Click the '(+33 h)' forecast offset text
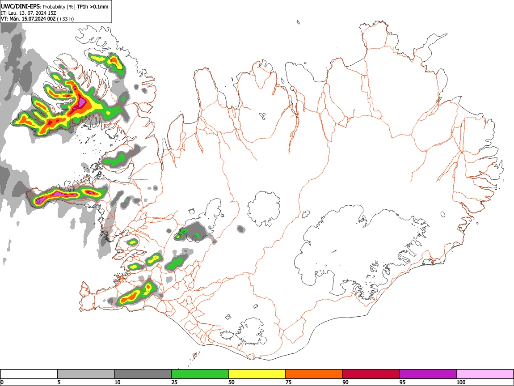 coord(66,19)
